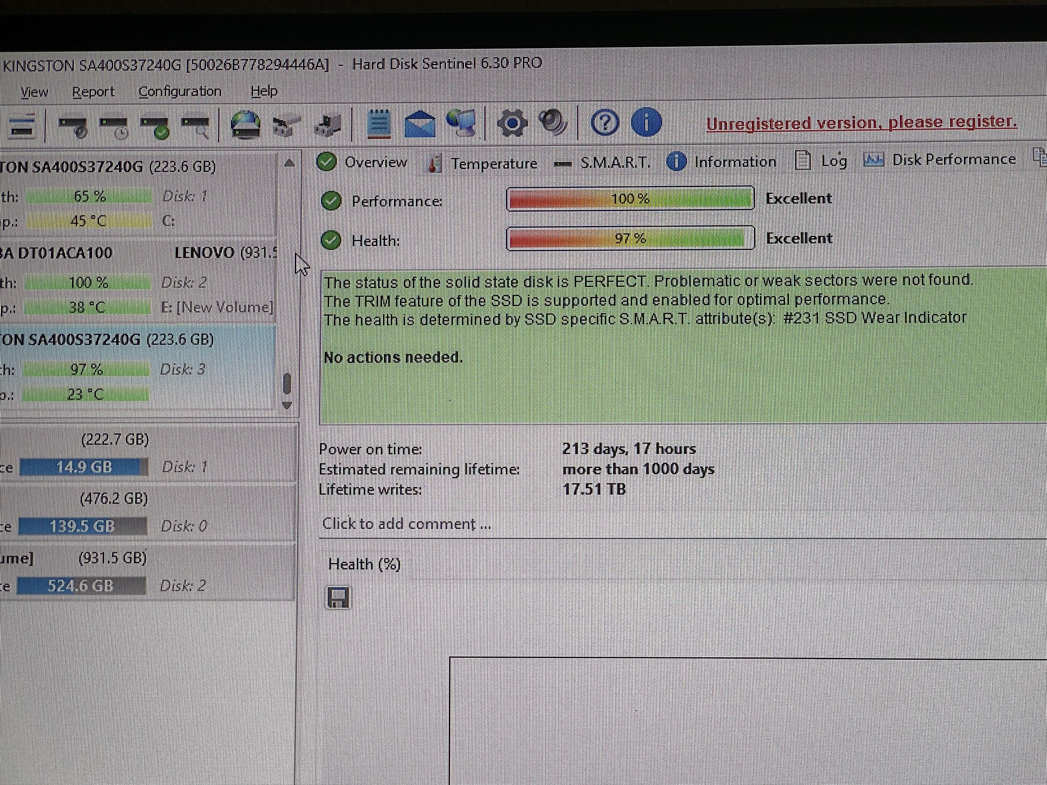Switch to the Disk Performance tab

point(939,160)
